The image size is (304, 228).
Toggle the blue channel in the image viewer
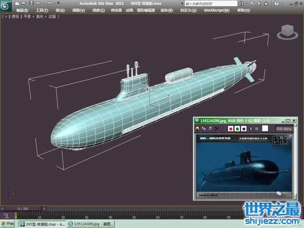[243, 128]
